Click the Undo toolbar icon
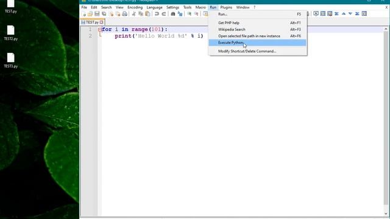This screenshot has height=219, width=390. (x=157, y=14)
